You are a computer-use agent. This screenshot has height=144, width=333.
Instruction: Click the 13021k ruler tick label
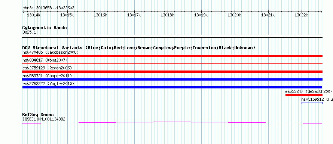[268, 15]
